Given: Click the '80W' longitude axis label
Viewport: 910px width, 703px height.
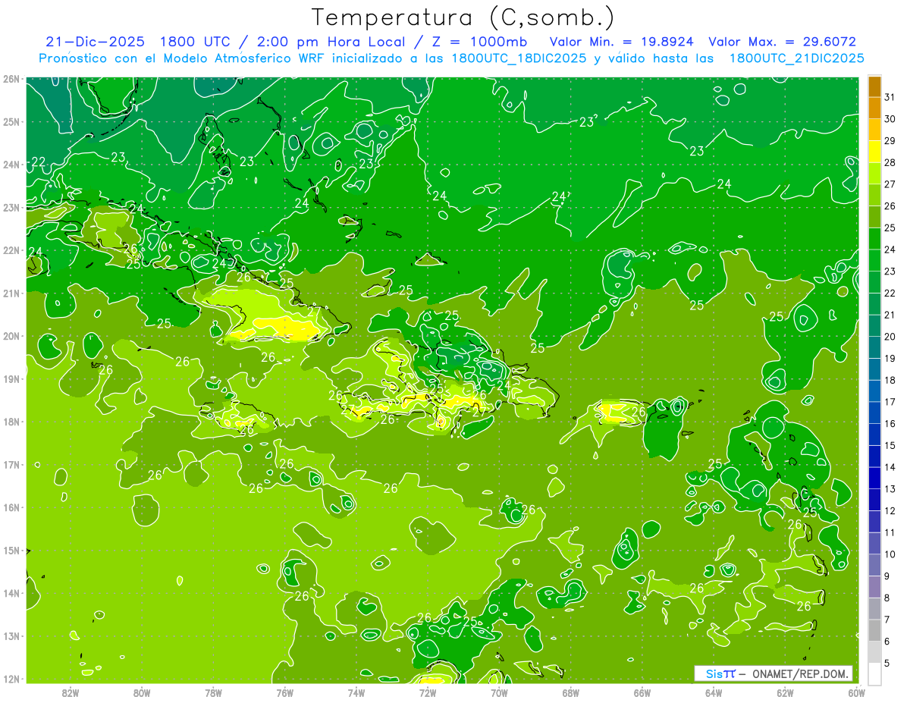Looking at the screenshot, I should tap(142, 692).
